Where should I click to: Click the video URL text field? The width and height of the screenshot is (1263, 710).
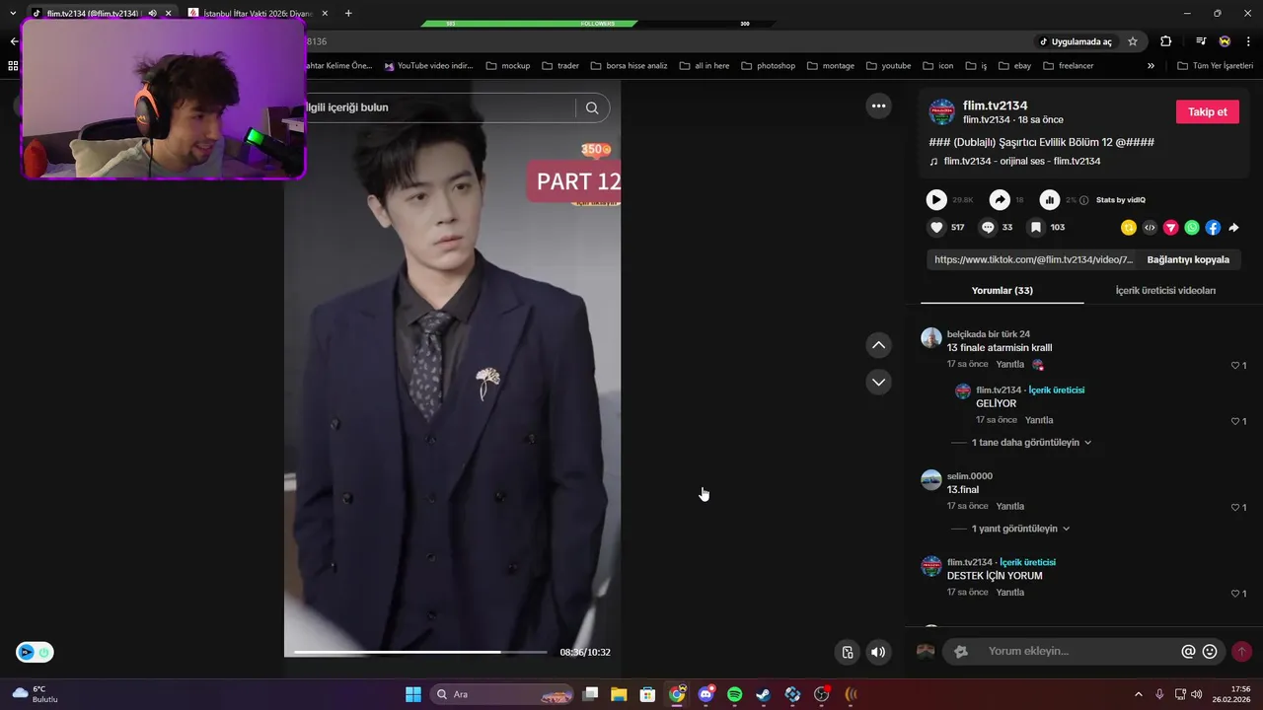(1030, 259)
